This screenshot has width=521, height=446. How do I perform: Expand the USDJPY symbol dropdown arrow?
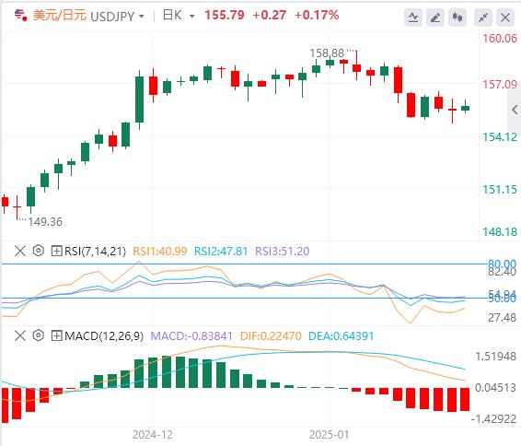click(x=142, y=16)
